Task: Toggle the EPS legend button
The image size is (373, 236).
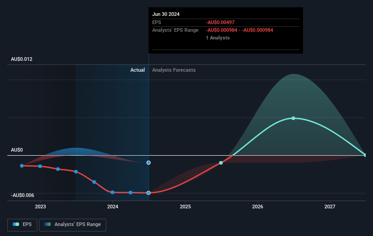Action: tap(22, 225)
